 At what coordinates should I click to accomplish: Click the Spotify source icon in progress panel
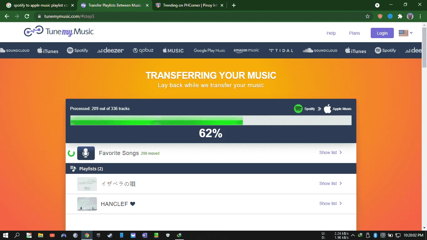298,109
